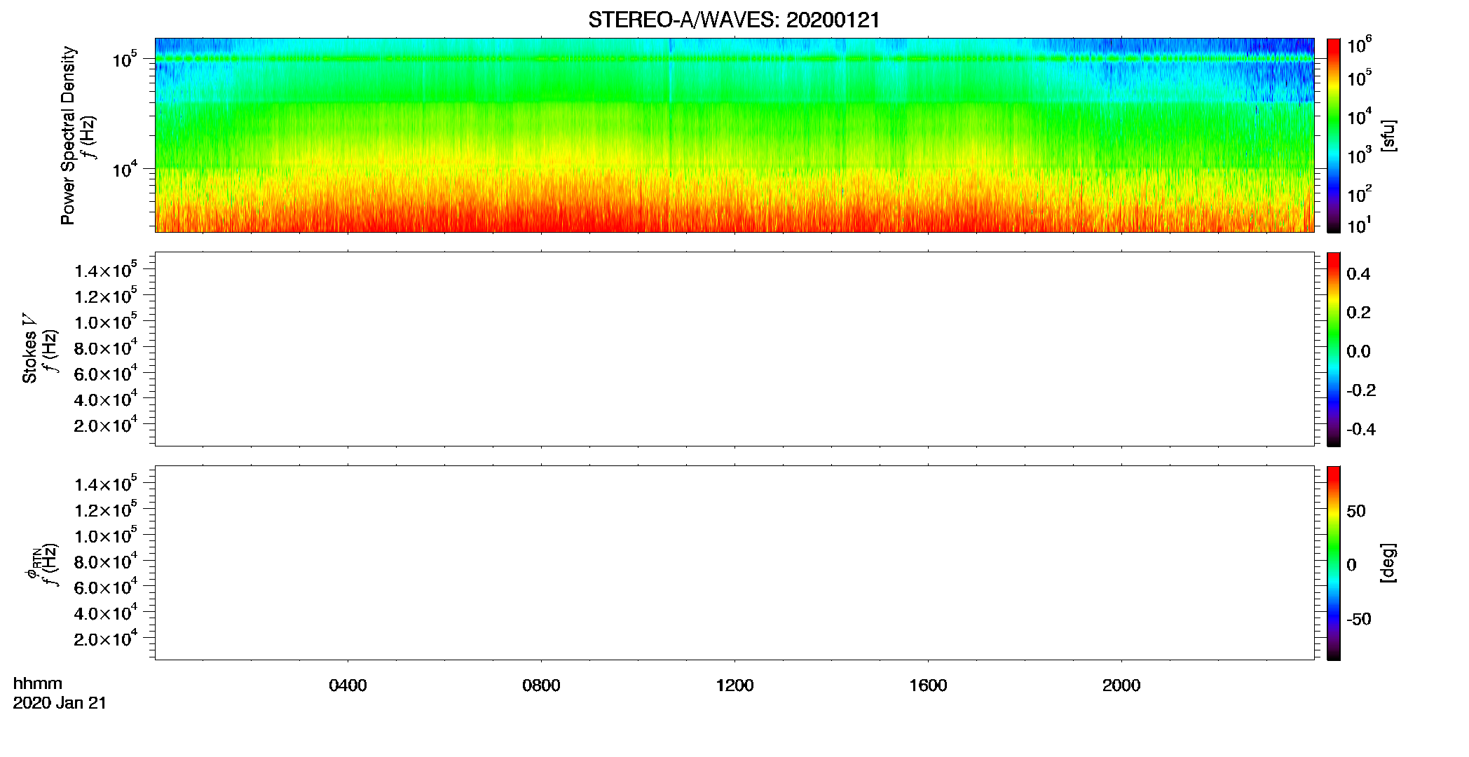Click the 8.0×10^4 tick of the φRTN panel

click(x=106, y=561)
